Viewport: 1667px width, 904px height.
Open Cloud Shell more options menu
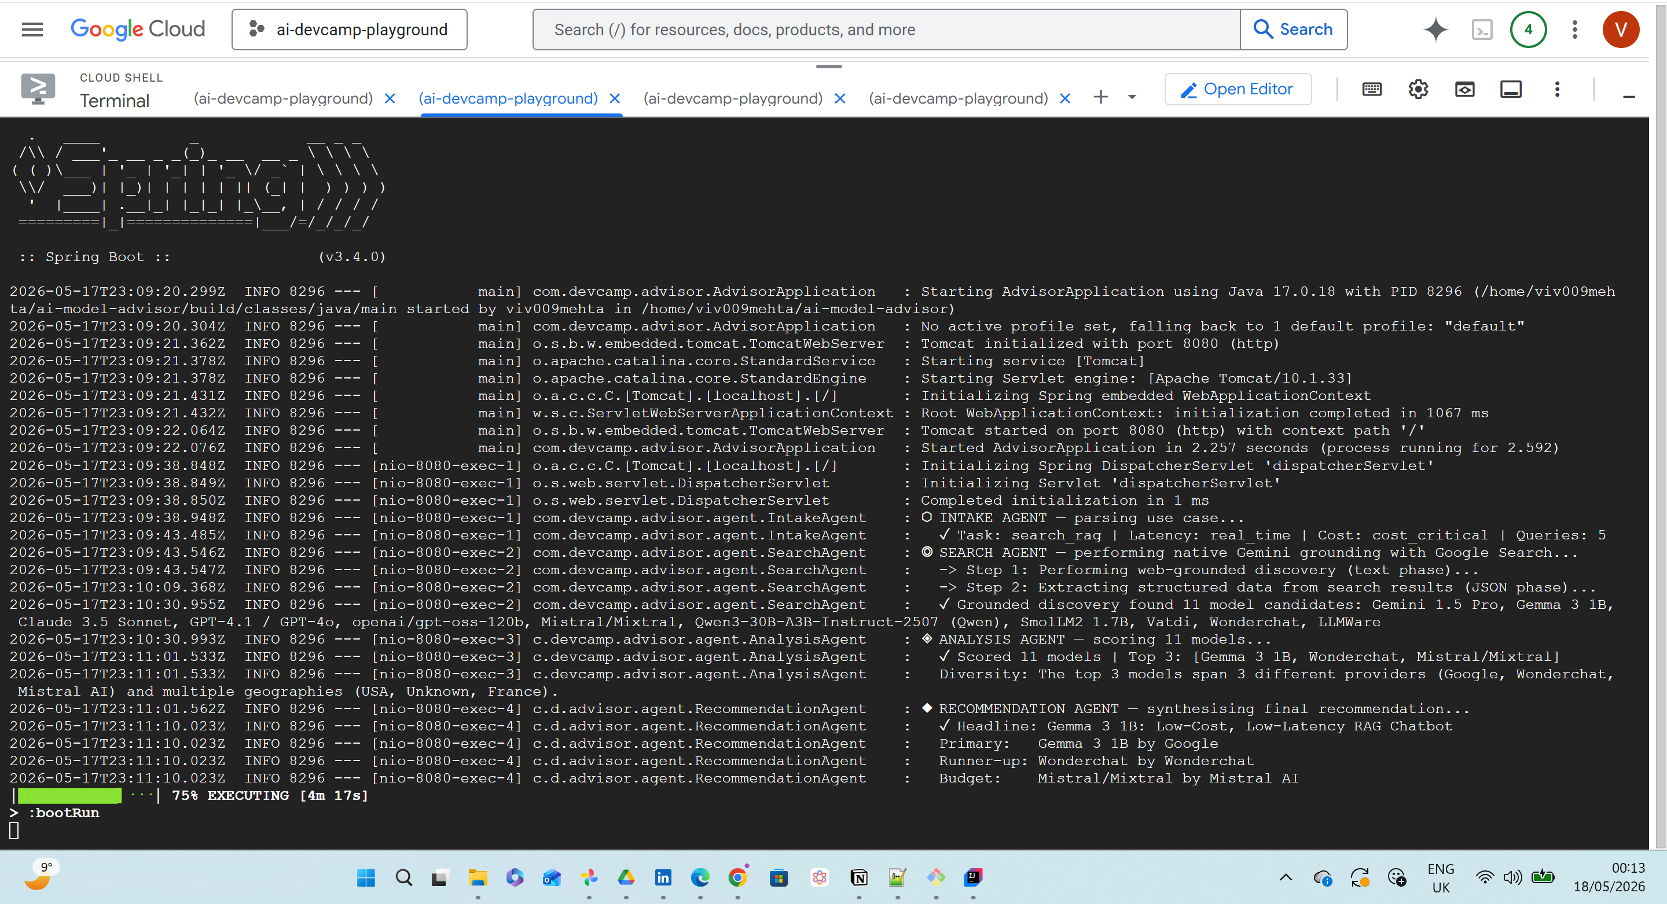[1557, 89]
